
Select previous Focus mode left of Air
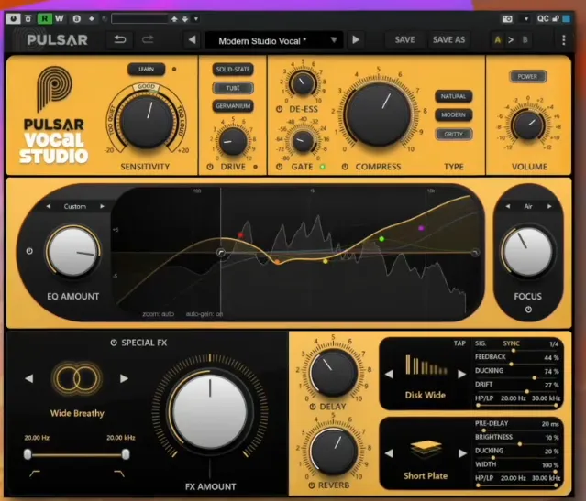pyautogui.click(x=507, y=206)
